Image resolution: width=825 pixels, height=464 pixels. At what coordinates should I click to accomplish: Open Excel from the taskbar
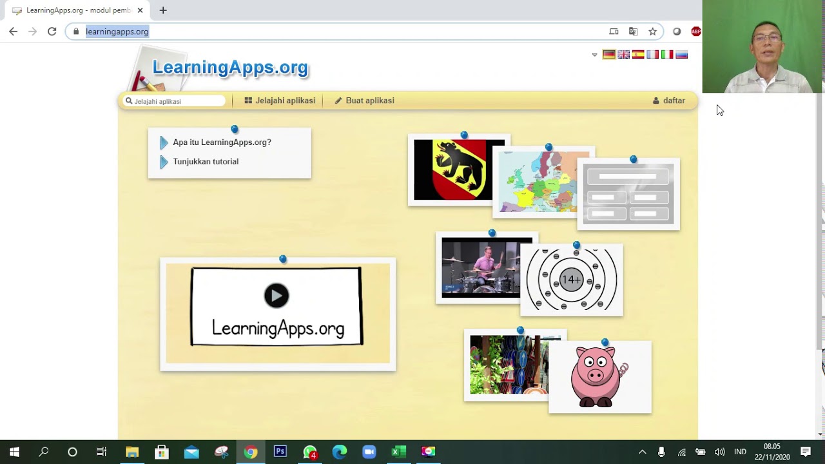point(398,452)
